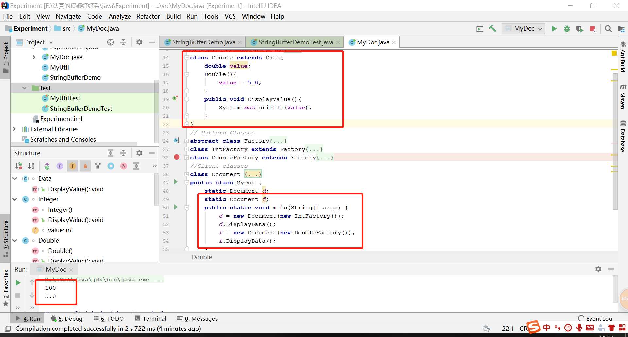Open the Maven side tool window
The image size is (628, 337).
pos(623,96)
